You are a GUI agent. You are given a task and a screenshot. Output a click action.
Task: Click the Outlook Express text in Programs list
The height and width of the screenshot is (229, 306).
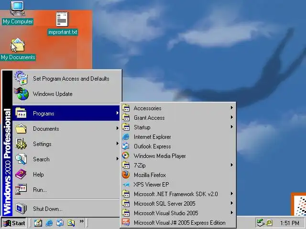pos(152,146)
